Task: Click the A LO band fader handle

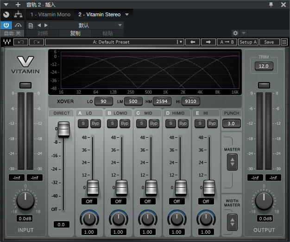Action: 93,188
